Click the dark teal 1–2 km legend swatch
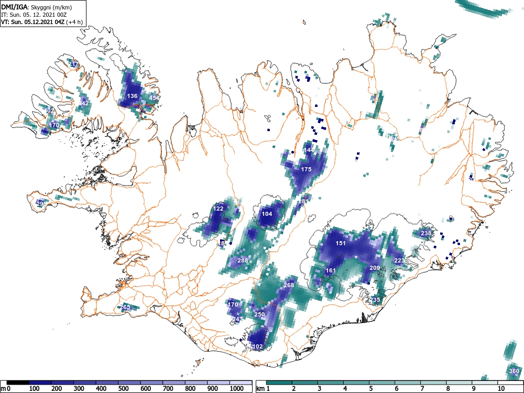 pyautogui.click(x=279, y=383)
